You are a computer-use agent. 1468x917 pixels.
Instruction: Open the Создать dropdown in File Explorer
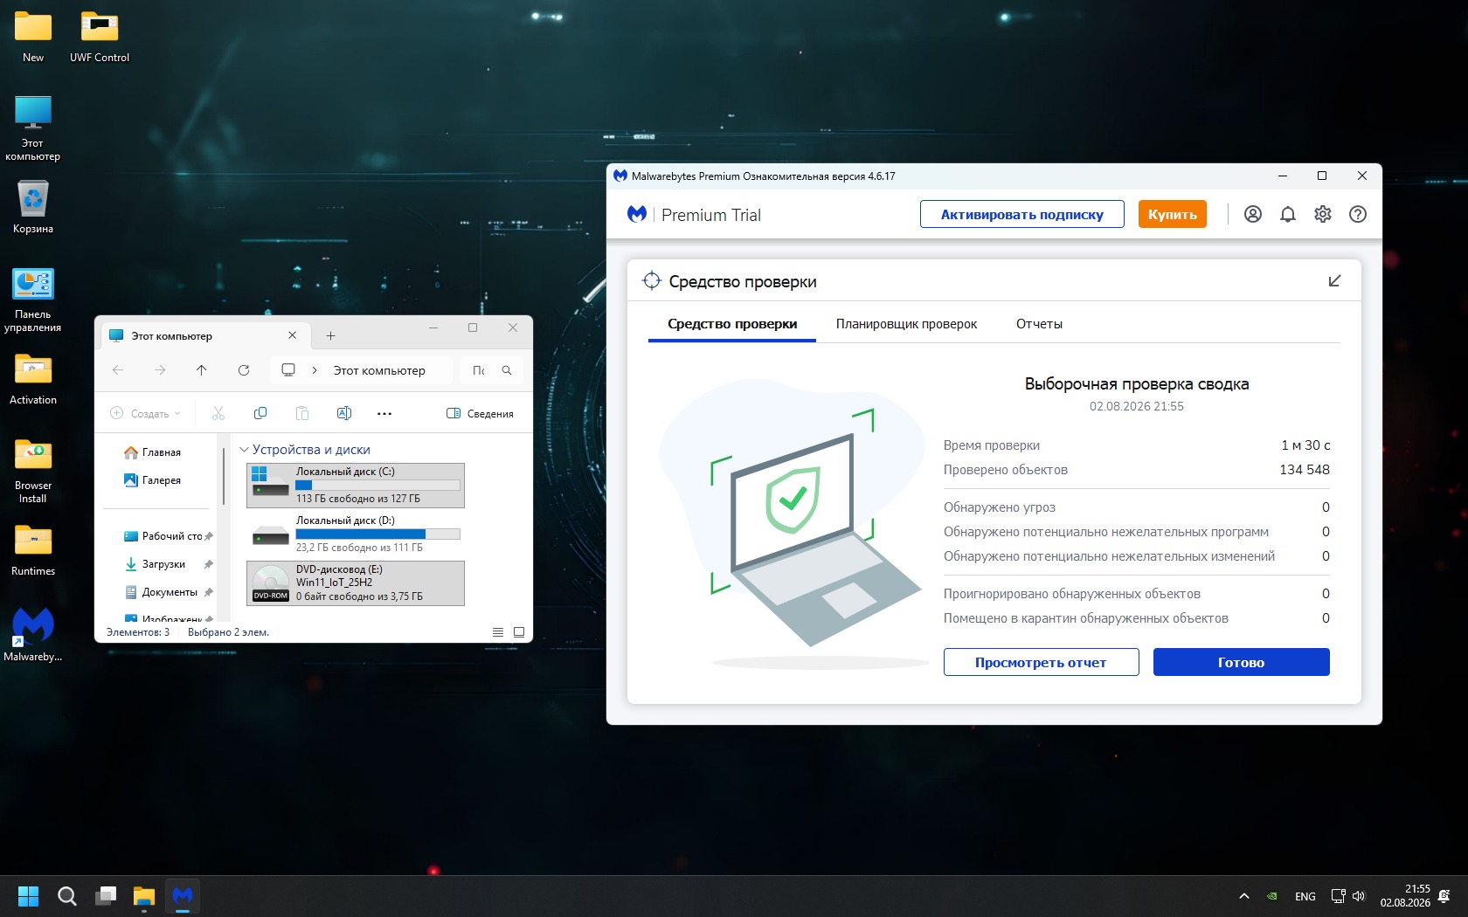click(x=146, y=414)
